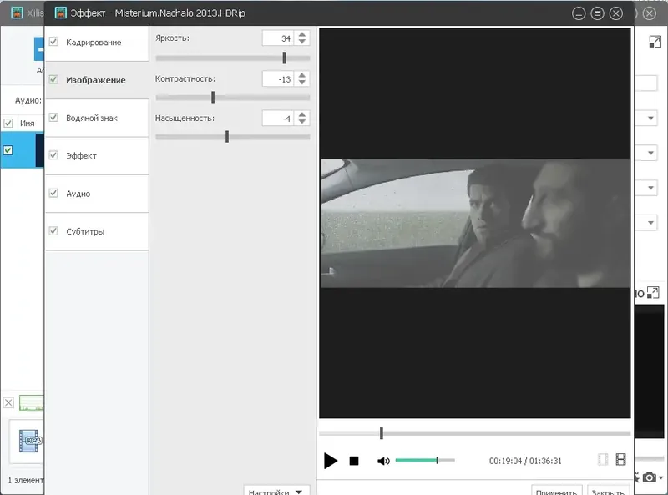
Task: Click the Контрастность value field showing -13
Action: pos(278,79)
